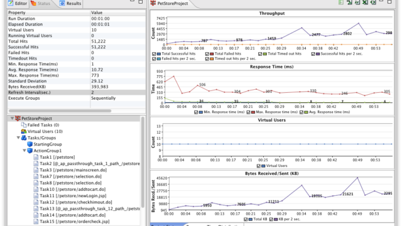Image resolution: width=402 pixels, height=226 pixels.
Task: Select the Refresh Interval(sec.) property row
Action: tap(77, 92)
